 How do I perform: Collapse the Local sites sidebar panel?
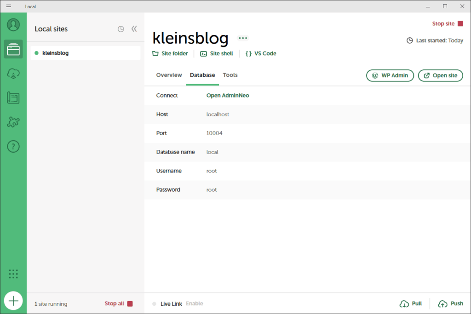(x=134, y=29)
